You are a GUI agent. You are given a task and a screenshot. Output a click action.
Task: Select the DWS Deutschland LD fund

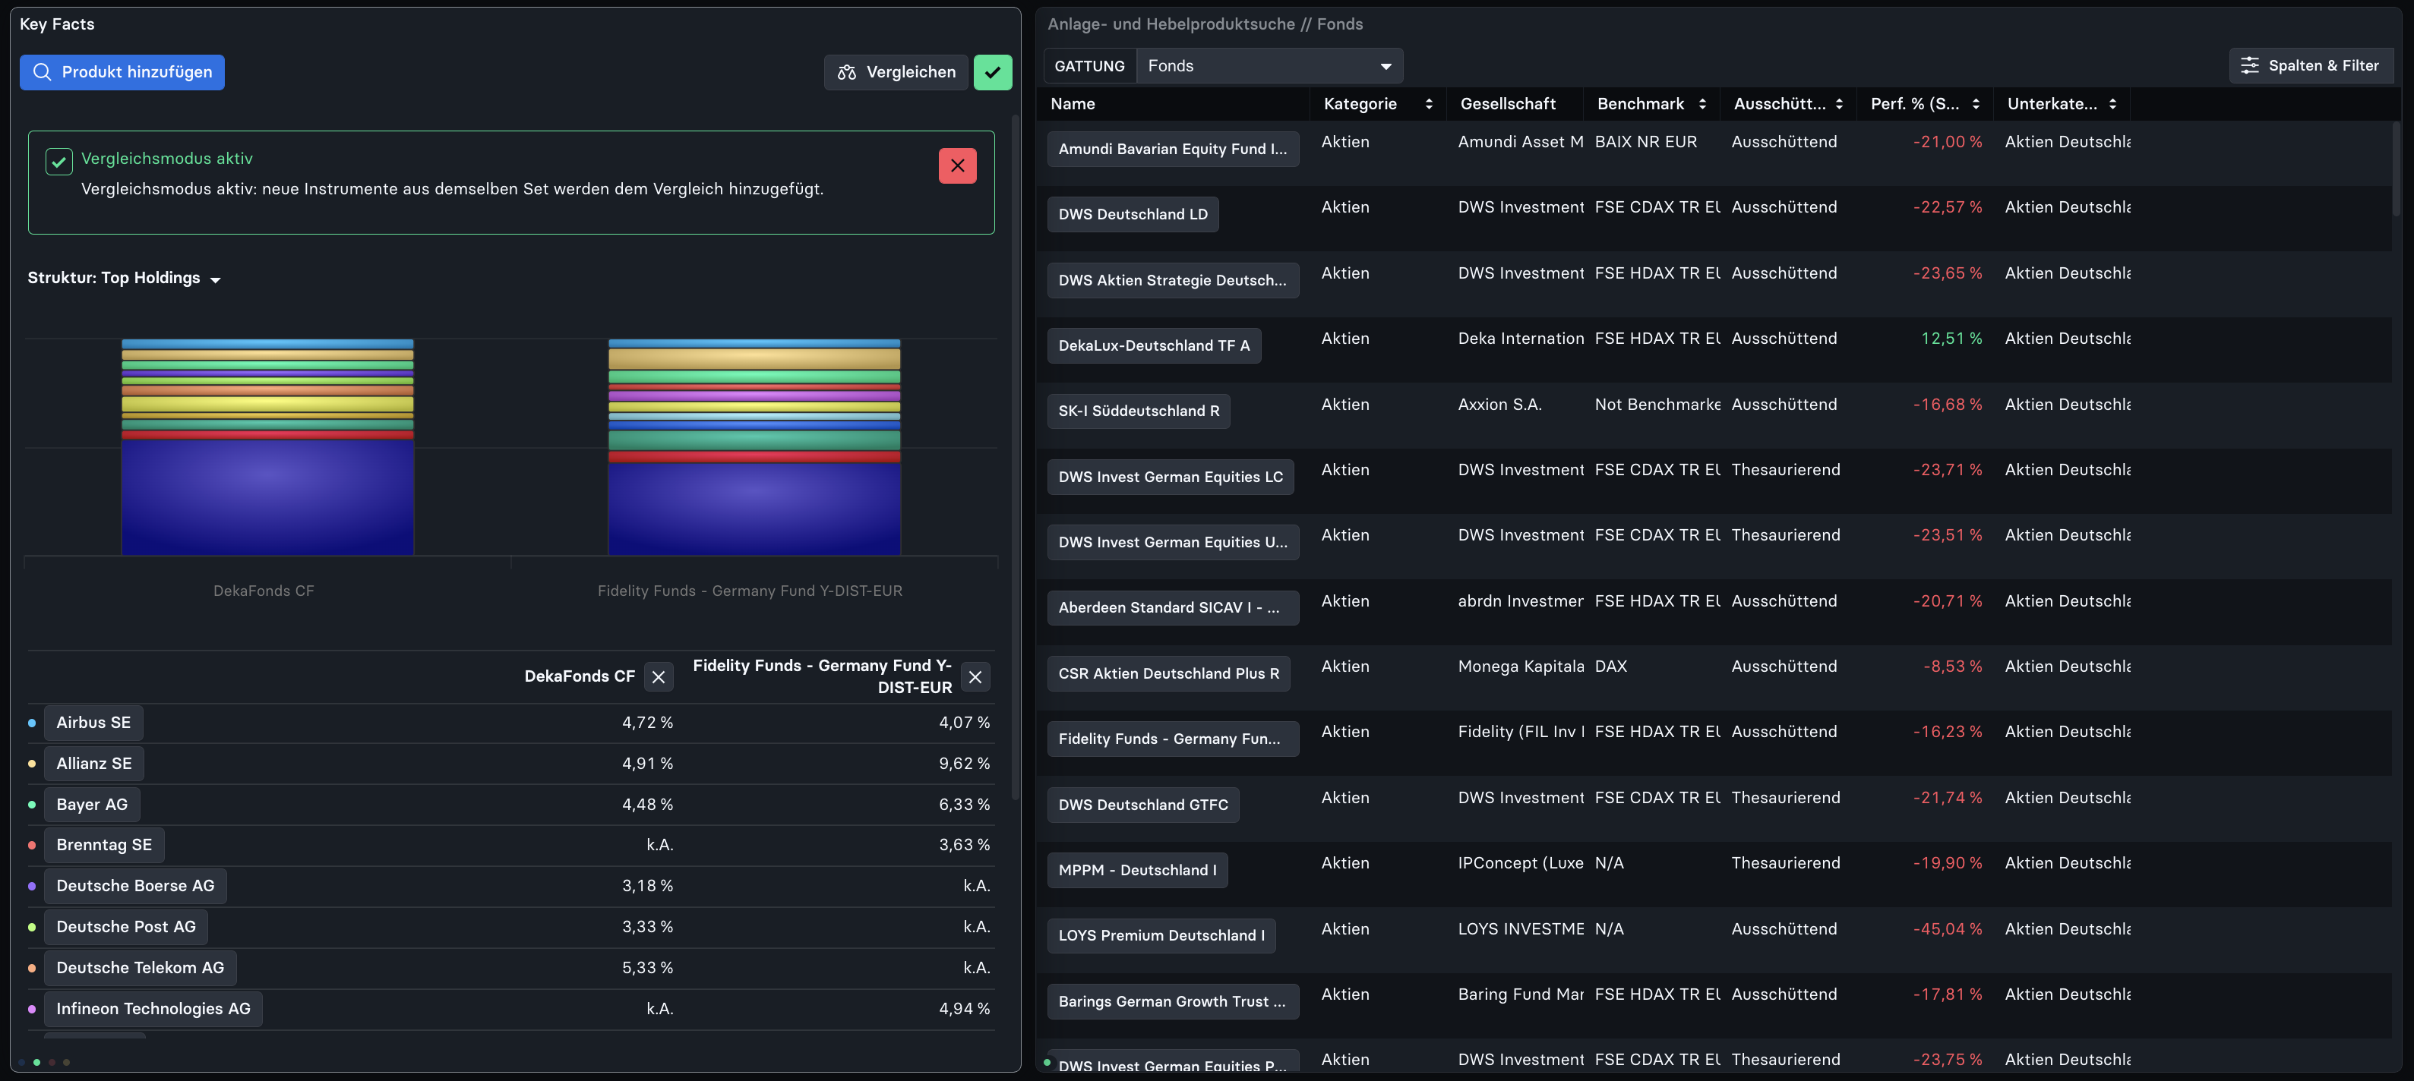pos(1132,215)
